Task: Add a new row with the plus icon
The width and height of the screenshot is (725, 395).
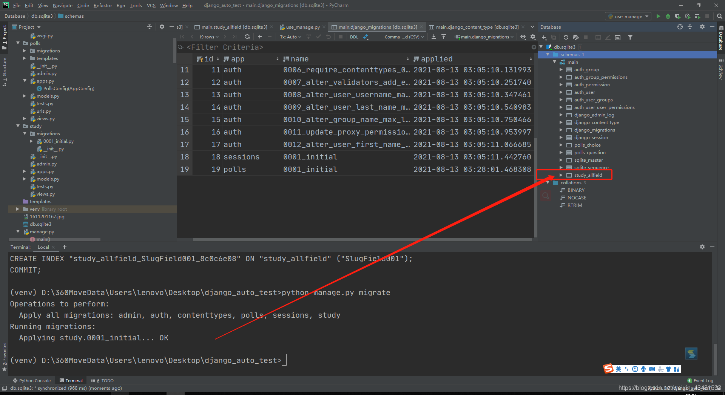Action: point(259,37)
